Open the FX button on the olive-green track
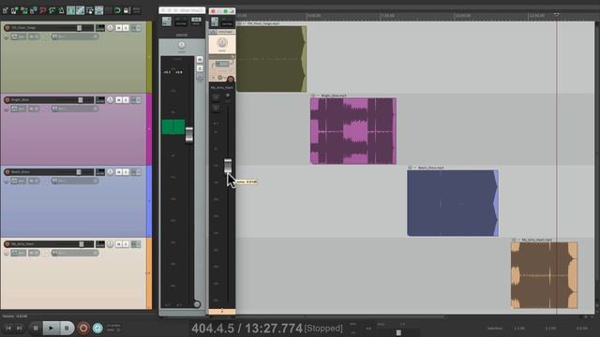The width and height of the screenshot is (600, 337). (x=133, y=28)
